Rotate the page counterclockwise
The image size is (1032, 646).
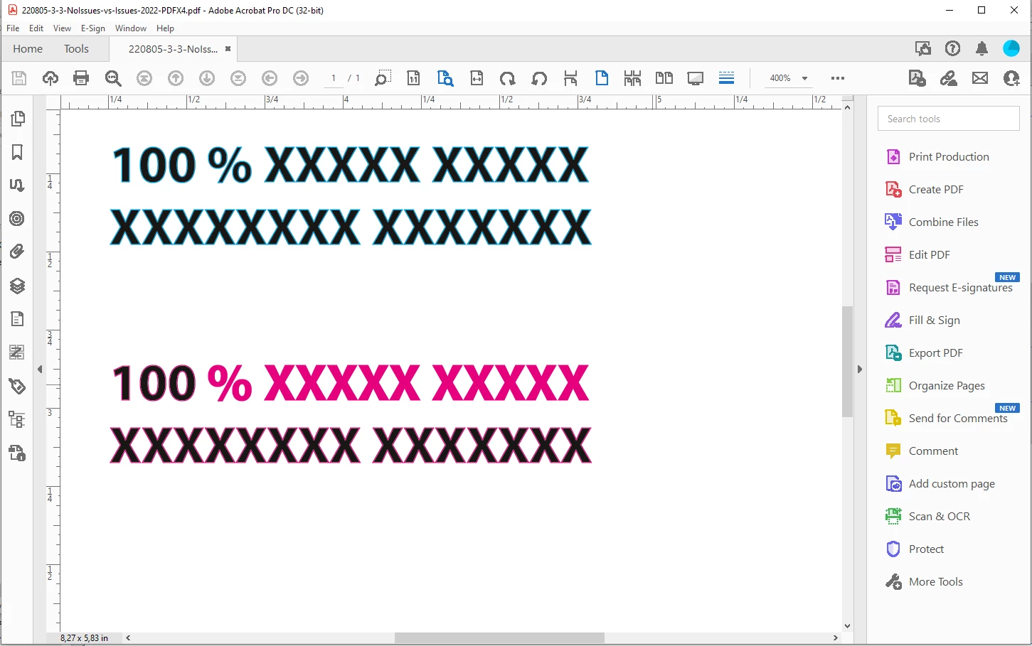pos(539,78)
